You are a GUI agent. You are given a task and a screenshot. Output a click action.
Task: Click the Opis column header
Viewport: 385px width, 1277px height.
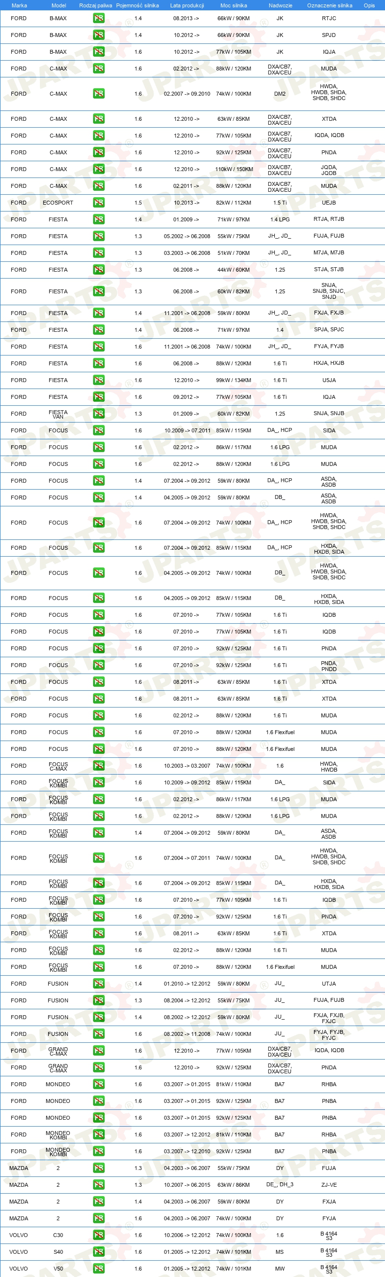click(x=369, y=5)
